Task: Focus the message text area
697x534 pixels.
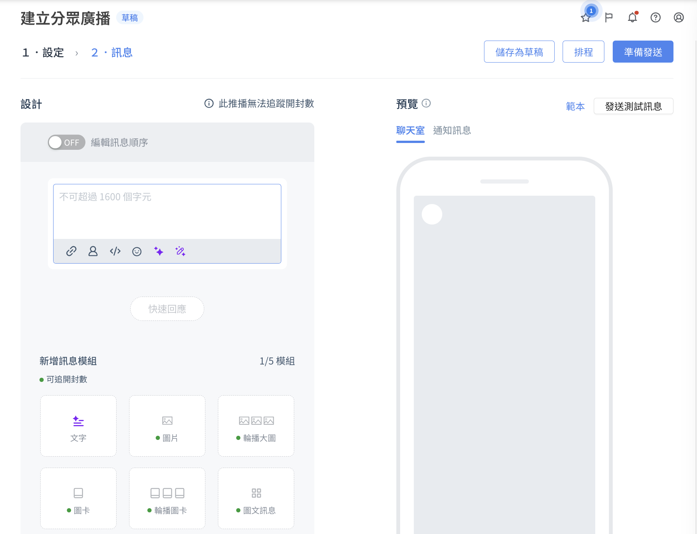Action: (167, 212)
